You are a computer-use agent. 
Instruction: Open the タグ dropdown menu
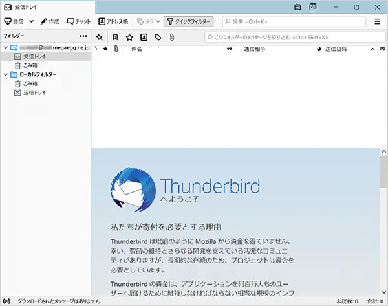point(149,21)
